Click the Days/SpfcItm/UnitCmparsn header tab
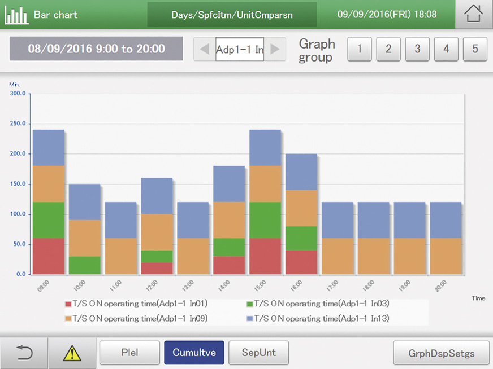The height and width of the screenshot is (369, 493). (232, 14)
